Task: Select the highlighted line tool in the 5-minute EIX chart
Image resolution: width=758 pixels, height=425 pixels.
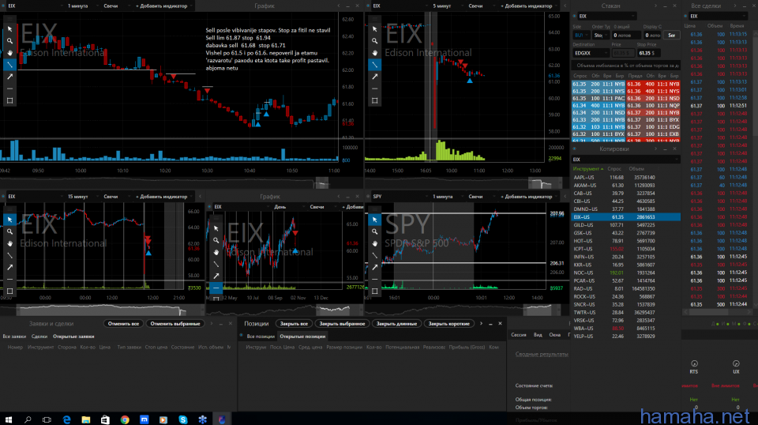Action: (x=374, y=64)
